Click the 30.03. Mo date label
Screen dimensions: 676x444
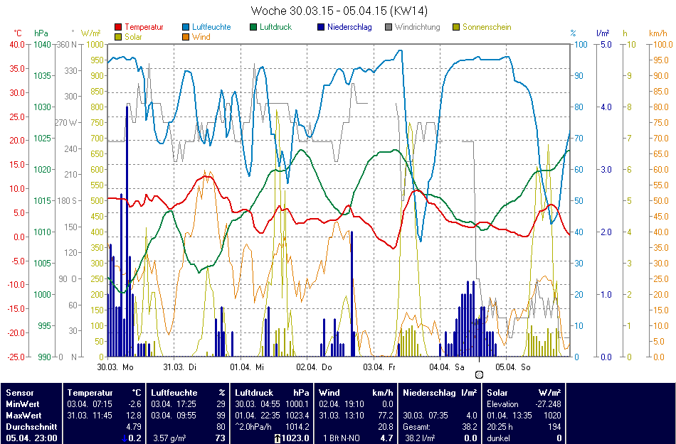[x=115, y=367]
